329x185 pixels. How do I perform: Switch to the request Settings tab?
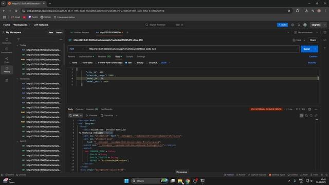click(141, 57)
